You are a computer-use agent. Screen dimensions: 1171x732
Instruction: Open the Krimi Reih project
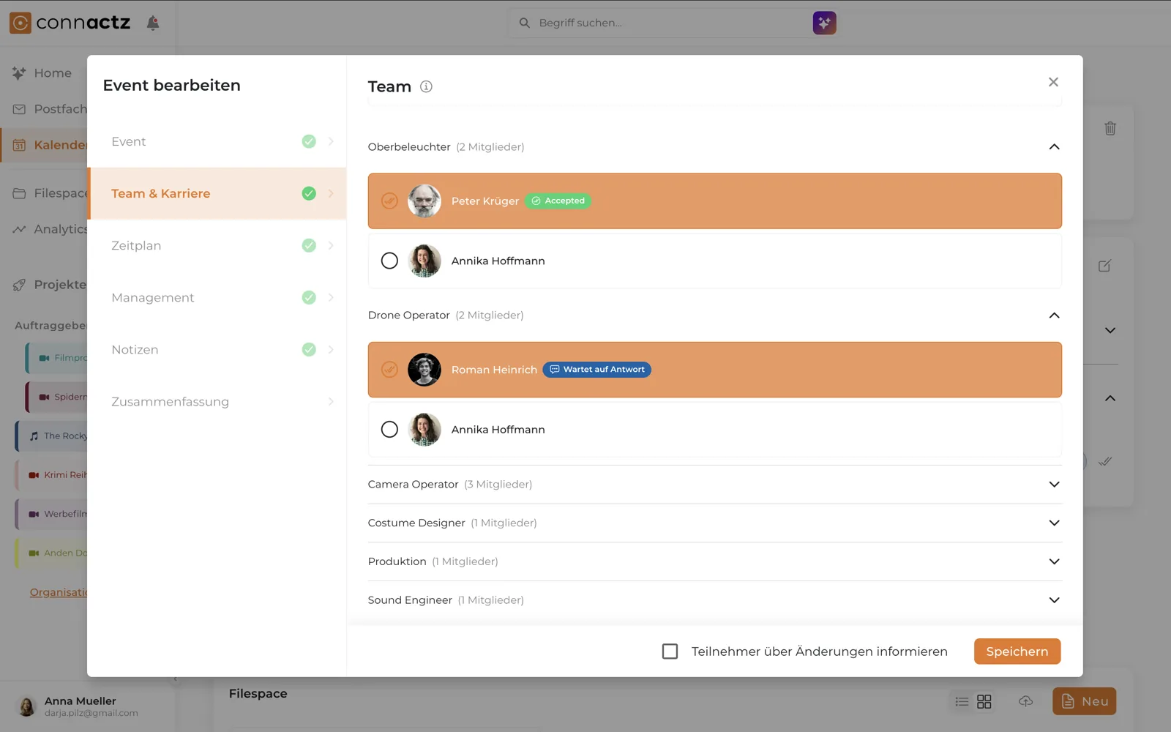click(x=51, y=474)
